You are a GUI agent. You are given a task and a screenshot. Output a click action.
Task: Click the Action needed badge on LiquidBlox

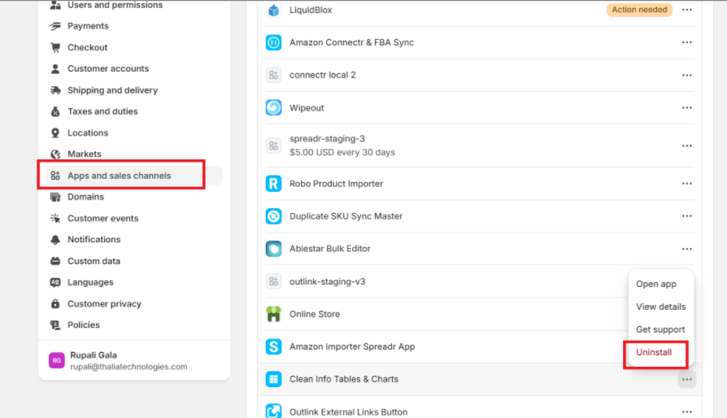click(639, 10)
